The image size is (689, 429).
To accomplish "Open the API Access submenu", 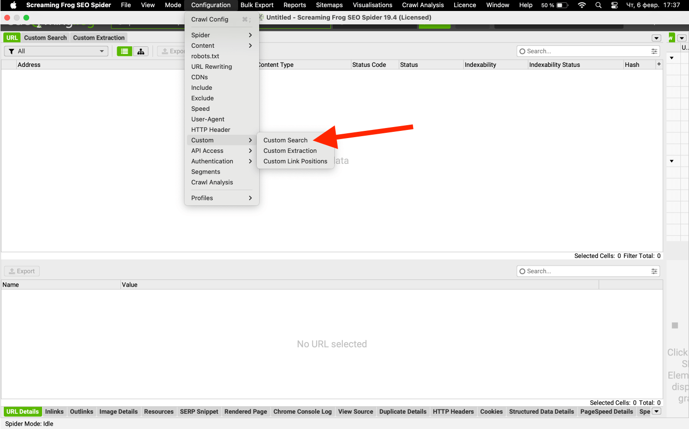I will click(222, 150).
